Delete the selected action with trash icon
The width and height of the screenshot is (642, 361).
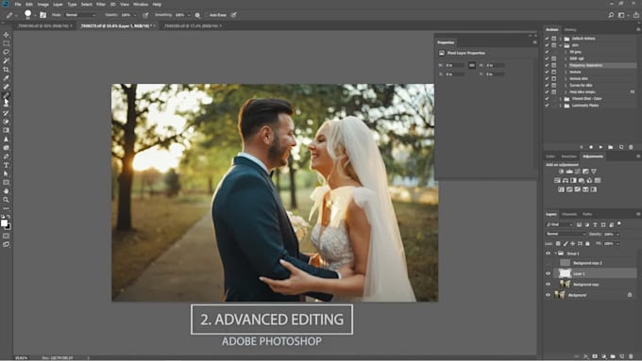[631, 147]
